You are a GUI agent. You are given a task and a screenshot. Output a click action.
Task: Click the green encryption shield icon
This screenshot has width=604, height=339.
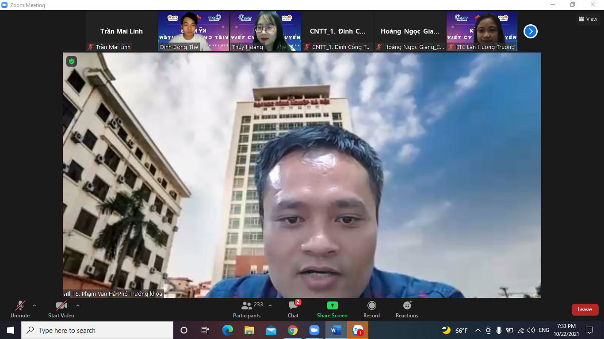[x=72, y=61]
